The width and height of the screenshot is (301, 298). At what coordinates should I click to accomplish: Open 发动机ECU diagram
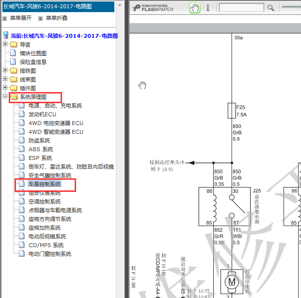click(42, 114)
